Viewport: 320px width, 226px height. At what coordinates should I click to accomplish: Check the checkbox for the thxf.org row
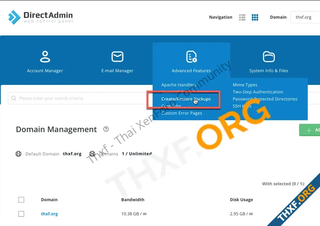click(21, 214)
